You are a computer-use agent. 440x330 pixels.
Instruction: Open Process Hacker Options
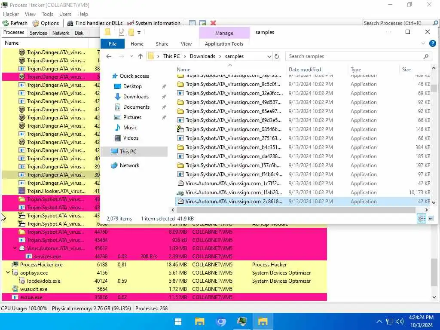click(46, 23)
